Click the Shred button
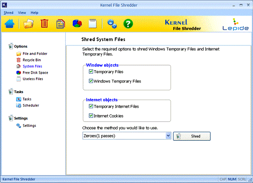 click(x=192, y=136)
